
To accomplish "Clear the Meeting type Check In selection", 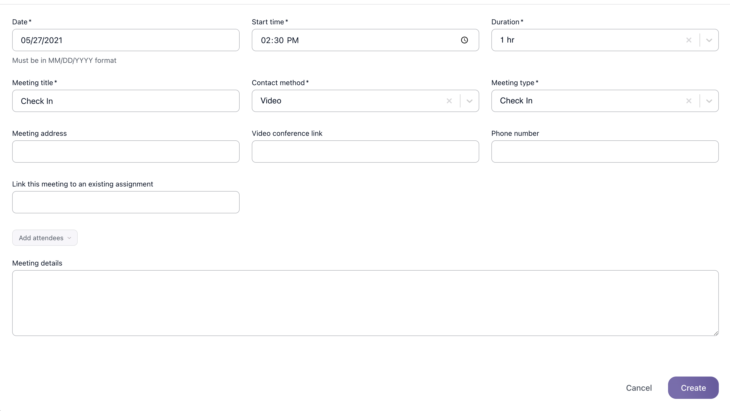I will (x=689, y=101).
